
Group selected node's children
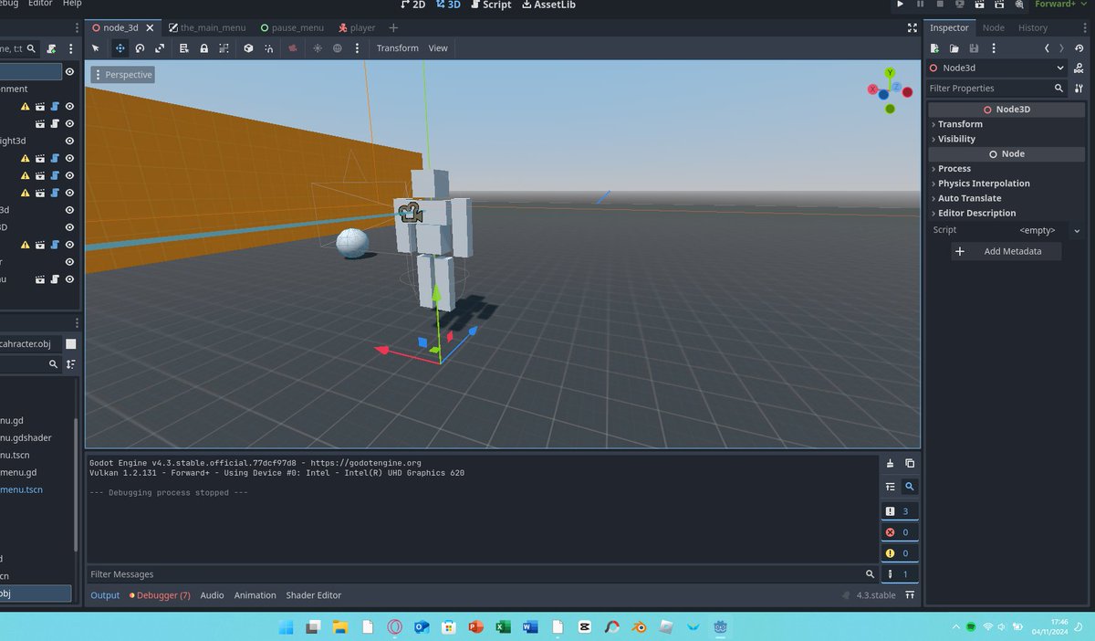[224, 48]
